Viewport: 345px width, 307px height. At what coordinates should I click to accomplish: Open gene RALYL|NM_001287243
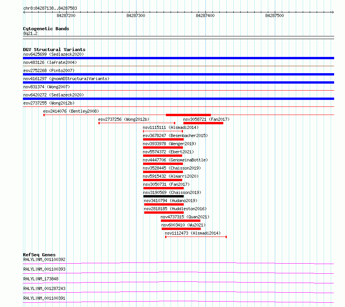(x=44, y=288)
